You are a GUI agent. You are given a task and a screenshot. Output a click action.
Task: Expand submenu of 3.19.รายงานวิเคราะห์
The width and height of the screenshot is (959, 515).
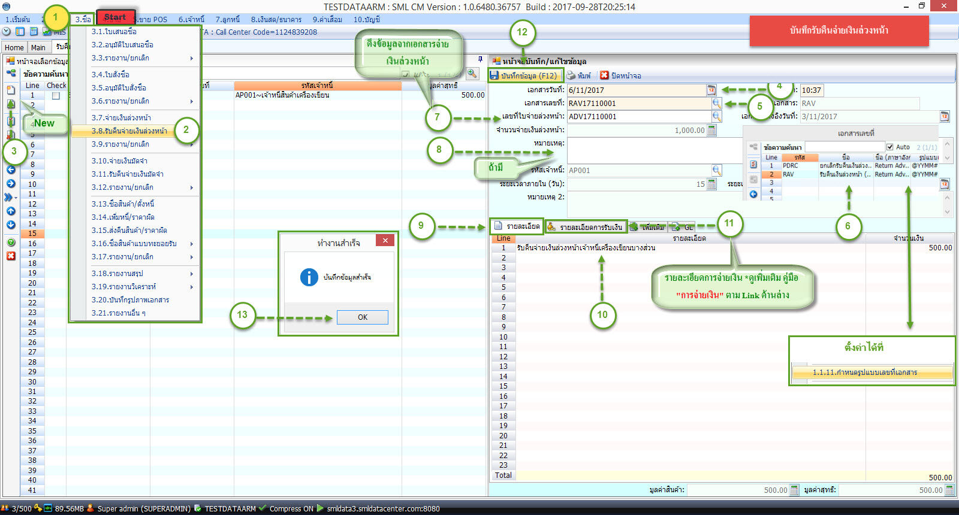click(192, 287)
